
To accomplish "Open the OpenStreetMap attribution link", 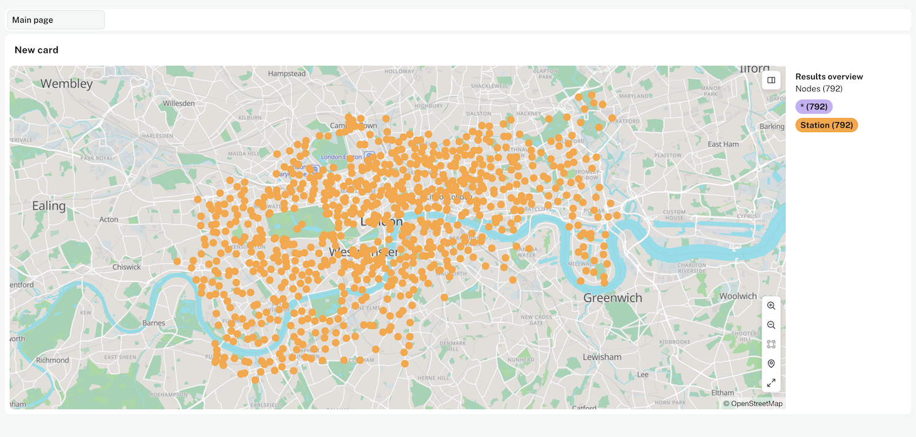I will [x=753, y=403].
